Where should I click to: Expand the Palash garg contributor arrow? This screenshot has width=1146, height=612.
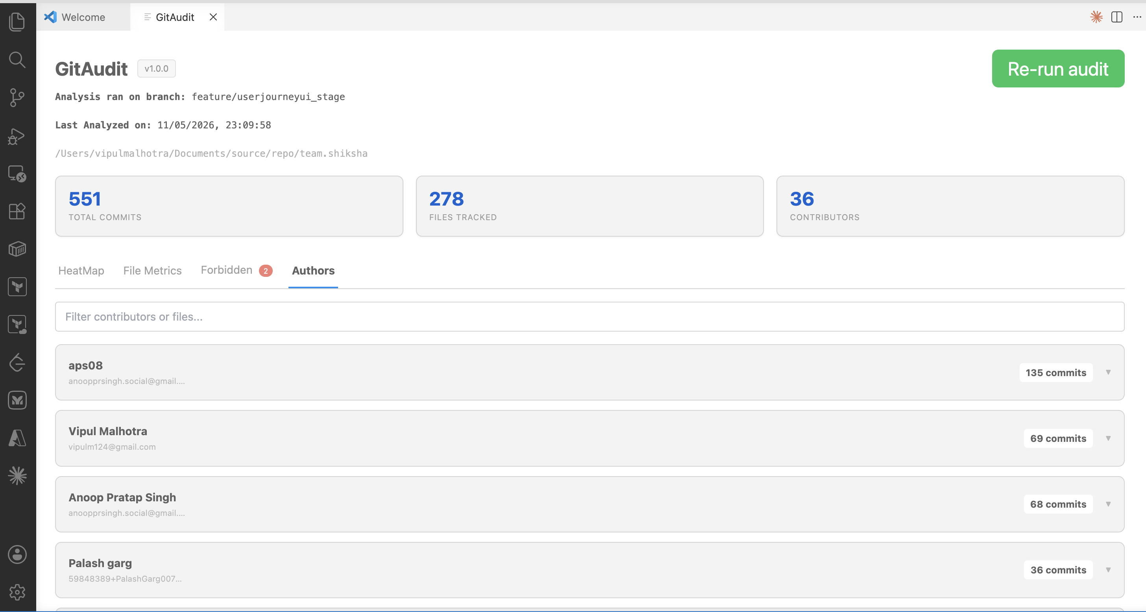click(x=1108, y=570)
